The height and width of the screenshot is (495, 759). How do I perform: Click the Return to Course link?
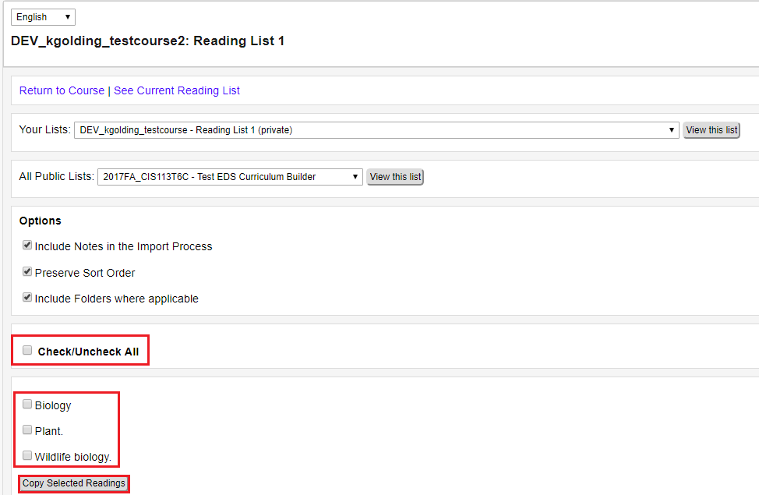tap(62, 90)
